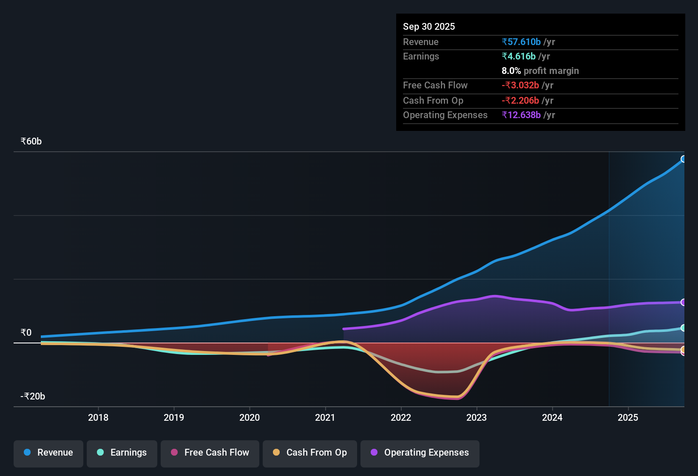Click the purple Operating Expenses legend dot
Screen dimensions: 698x476
tap(374, 453)
